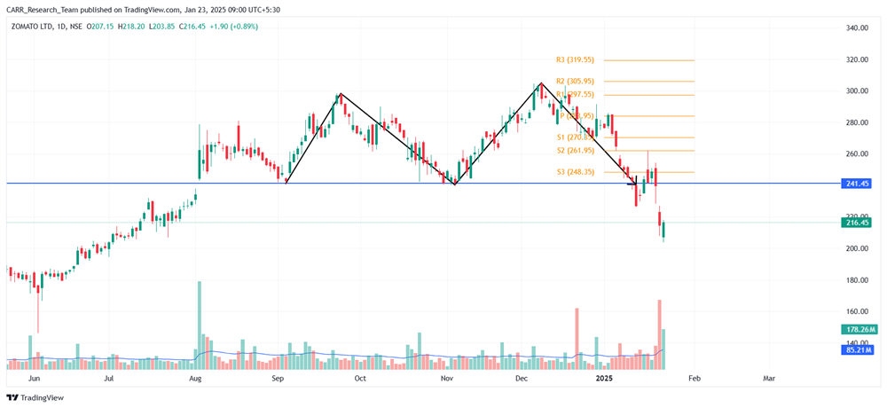Click Feb on the time axis
Viewport: 887px width, 408px height.
tap(695, 378)
